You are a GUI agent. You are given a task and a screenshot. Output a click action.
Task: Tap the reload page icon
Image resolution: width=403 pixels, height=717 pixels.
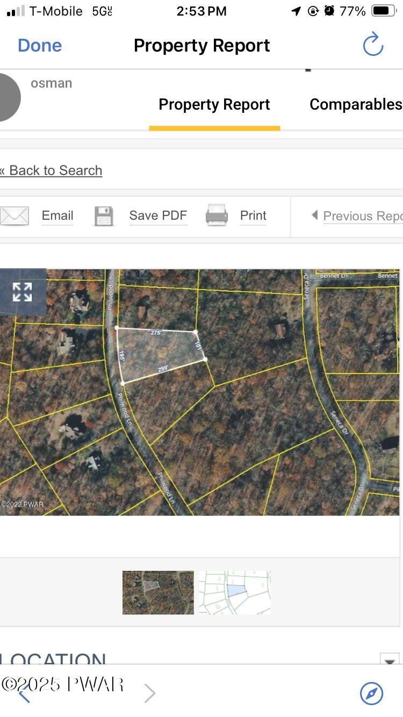click(x=373, y=45)
